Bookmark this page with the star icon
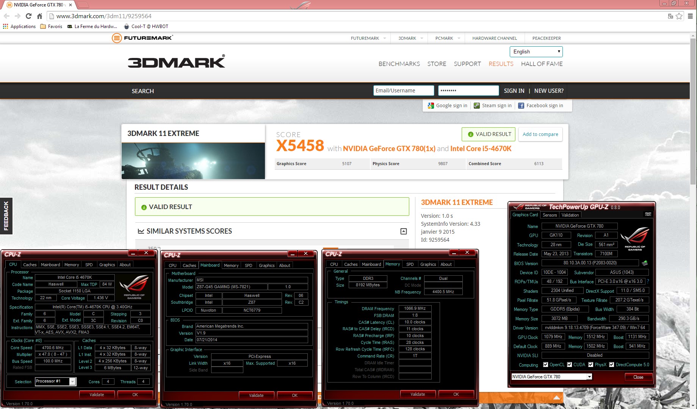 (679, 16)
